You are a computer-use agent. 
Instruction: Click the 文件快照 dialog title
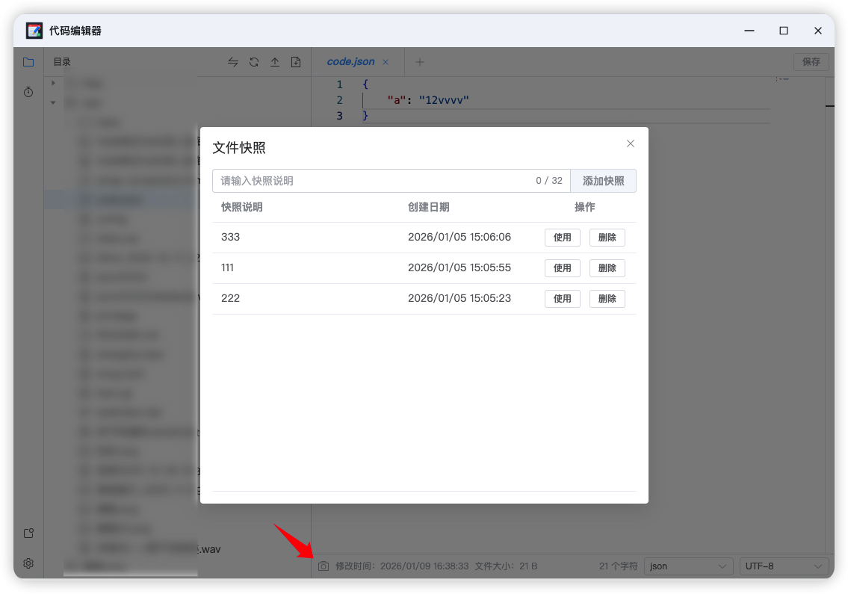pos(239,148)
